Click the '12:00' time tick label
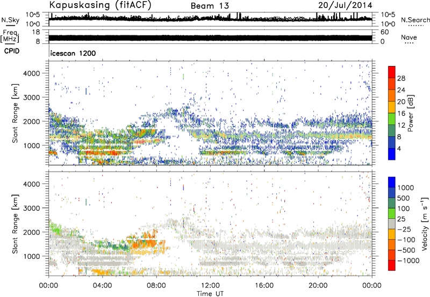The width and height of the screenshot is (430, 297). pos(210,286)
